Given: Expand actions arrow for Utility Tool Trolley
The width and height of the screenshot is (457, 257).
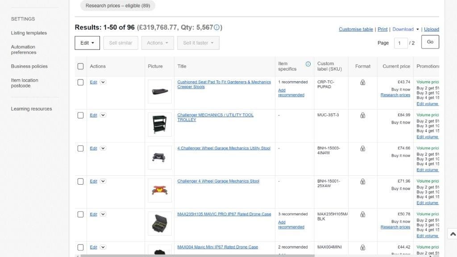Looking at the screenshot, I should (103, 115).
